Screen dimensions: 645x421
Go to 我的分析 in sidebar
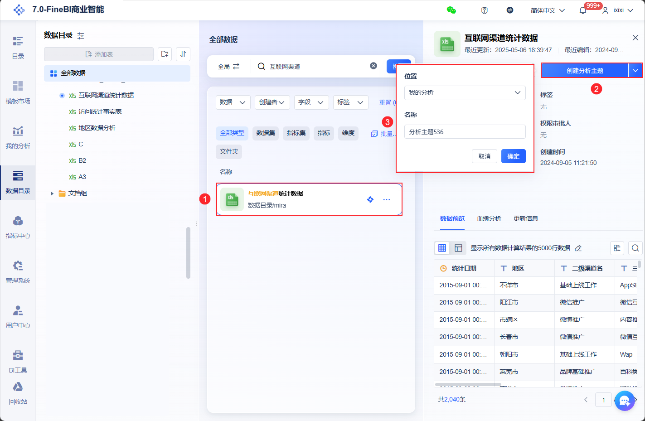click(x=18, y=137)
